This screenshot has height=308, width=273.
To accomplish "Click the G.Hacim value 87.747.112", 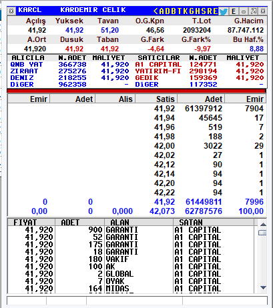I will click(246, 30).
